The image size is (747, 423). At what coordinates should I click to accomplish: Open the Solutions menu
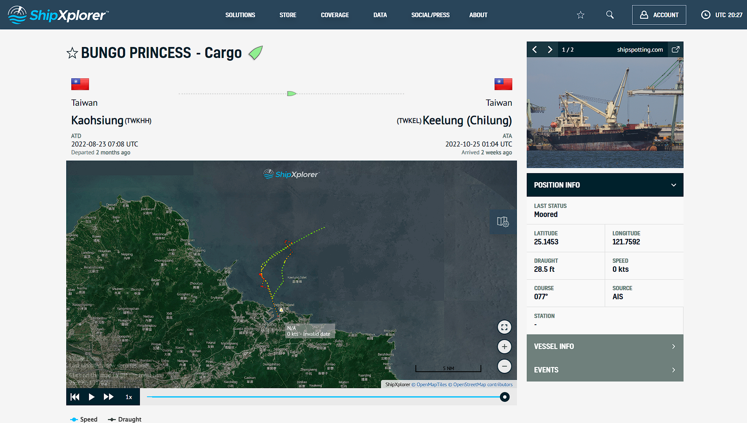[240, 15]
